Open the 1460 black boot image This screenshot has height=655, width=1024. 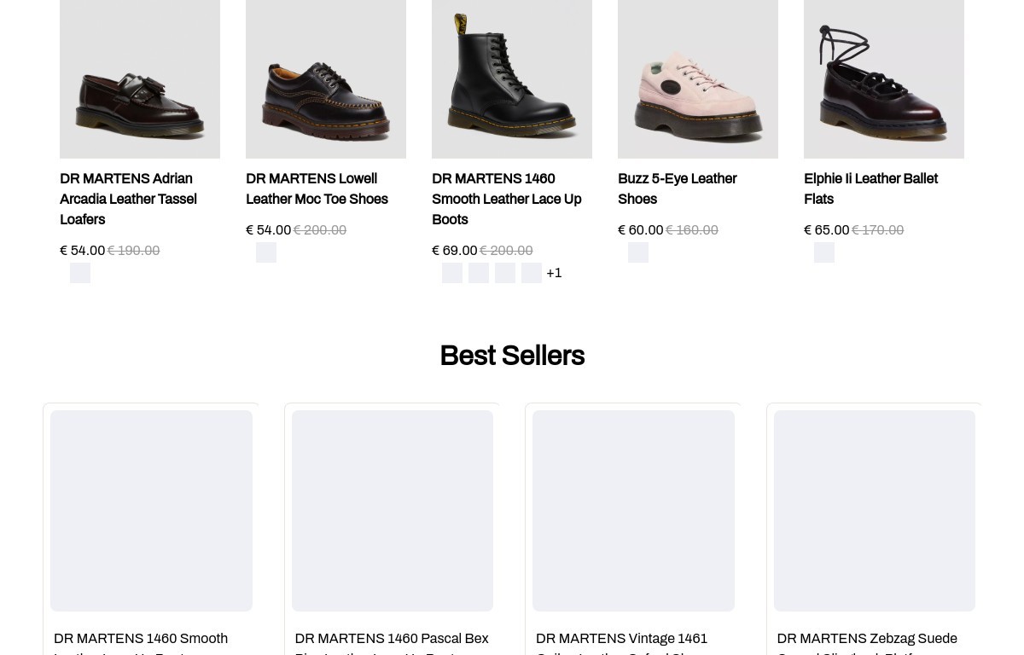[x=512, y=78]
